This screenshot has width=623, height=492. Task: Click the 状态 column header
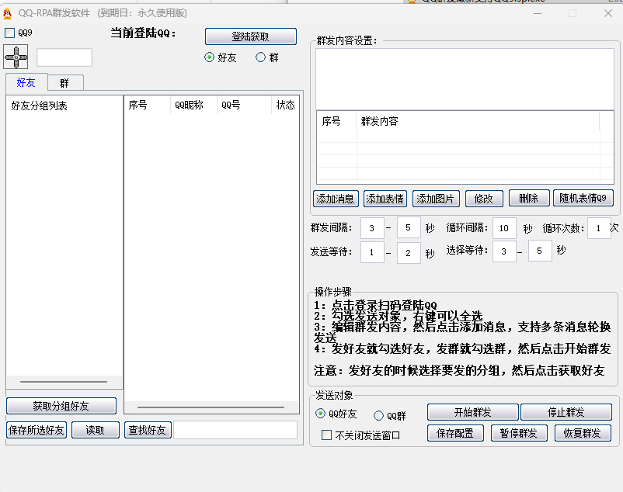coord(285,105)
